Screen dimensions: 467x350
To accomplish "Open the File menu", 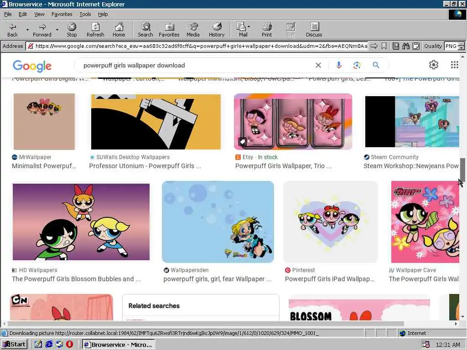I will (x=8, y=14).
